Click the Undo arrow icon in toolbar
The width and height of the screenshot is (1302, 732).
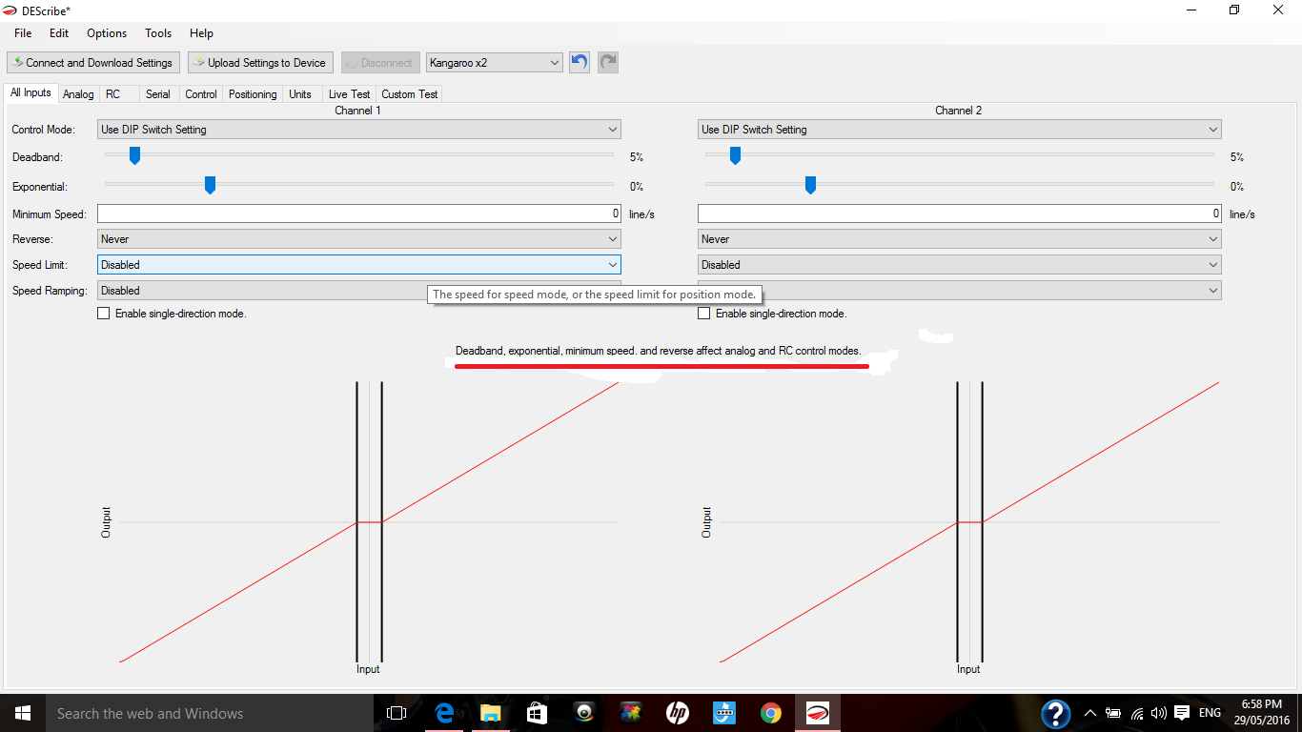579,63
